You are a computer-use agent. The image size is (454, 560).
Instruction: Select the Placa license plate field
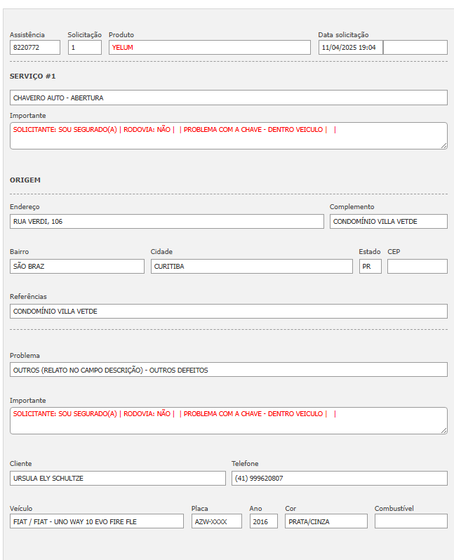click(x=216, y=521)
